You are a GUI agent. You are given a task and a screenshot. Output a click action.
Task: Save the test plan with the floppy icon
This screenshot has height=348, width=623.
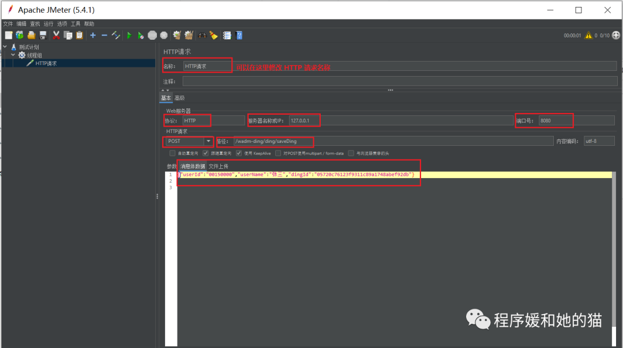(x=43, y=35)
